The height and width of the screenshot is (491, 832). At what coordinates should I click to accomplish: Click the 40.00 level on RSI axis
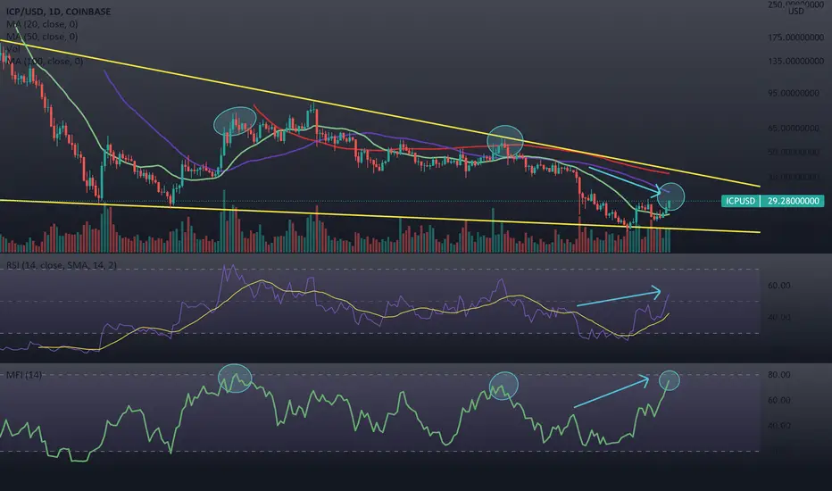pos(779,317)
